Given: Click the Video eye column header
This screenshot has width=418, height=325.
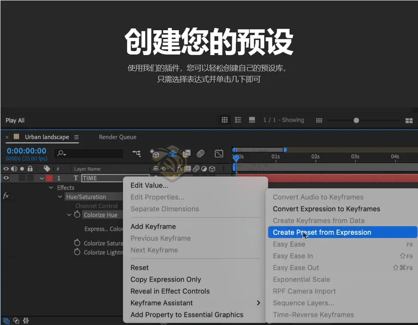Looking at the screenshot, I should (x=6, y=169).
